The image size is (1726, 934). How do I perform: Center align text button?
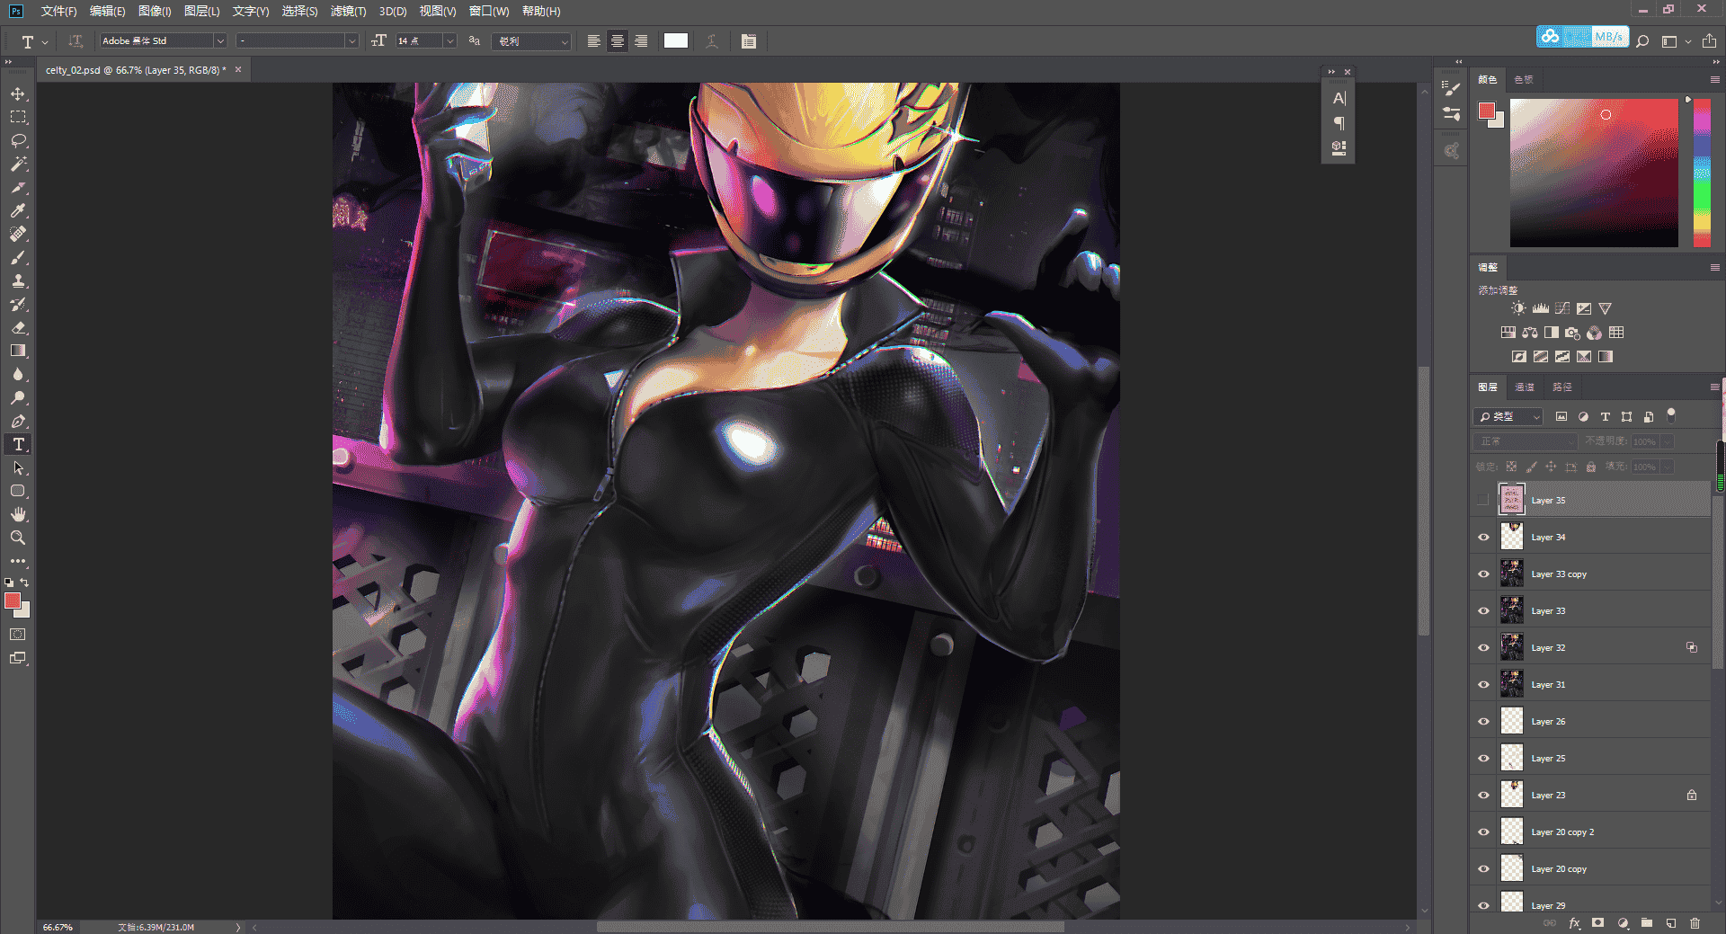618,41
